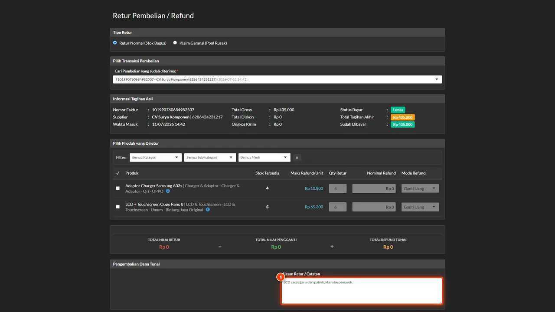This screenshot has width=555, height=312.
Task: Click the Rp 10.800 max refund link
Action: point(314,188)
